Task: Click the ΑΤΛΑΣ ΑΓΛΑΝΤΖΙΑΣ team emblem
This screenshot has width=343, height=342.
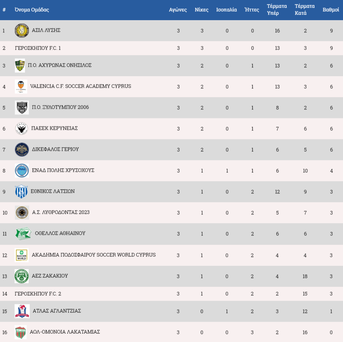Action: point(22,311)
